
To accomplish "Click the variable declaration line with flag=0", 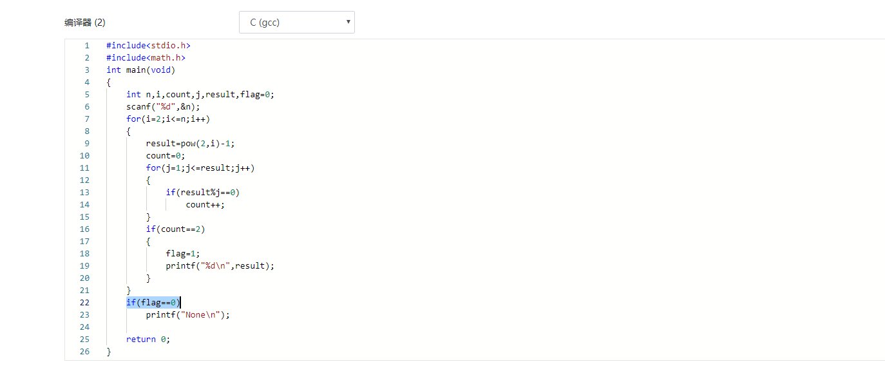I will click(200, 95).
